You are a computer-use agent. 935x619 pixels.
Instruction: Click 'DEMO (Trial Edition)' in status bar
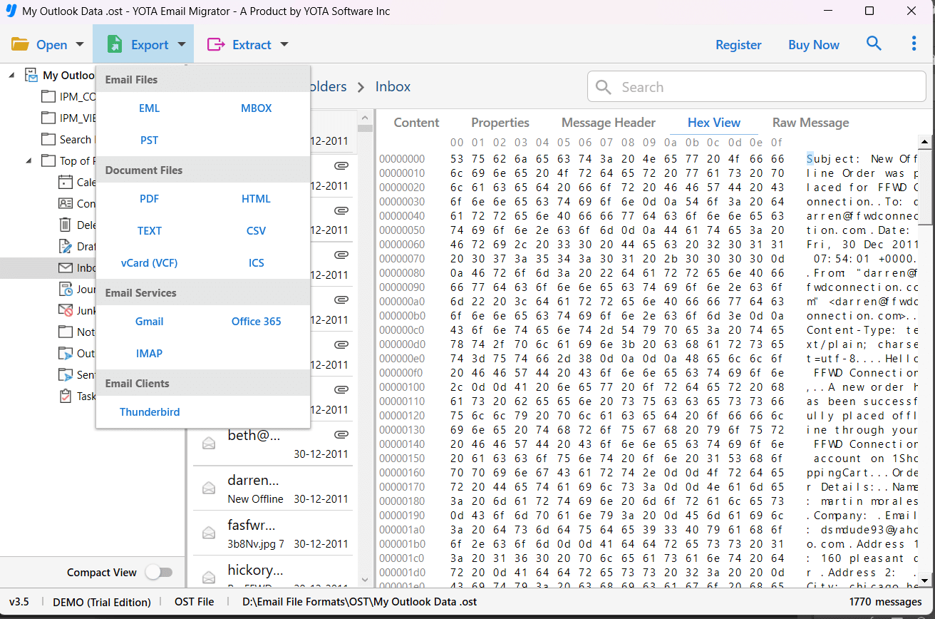coord(102,602)
